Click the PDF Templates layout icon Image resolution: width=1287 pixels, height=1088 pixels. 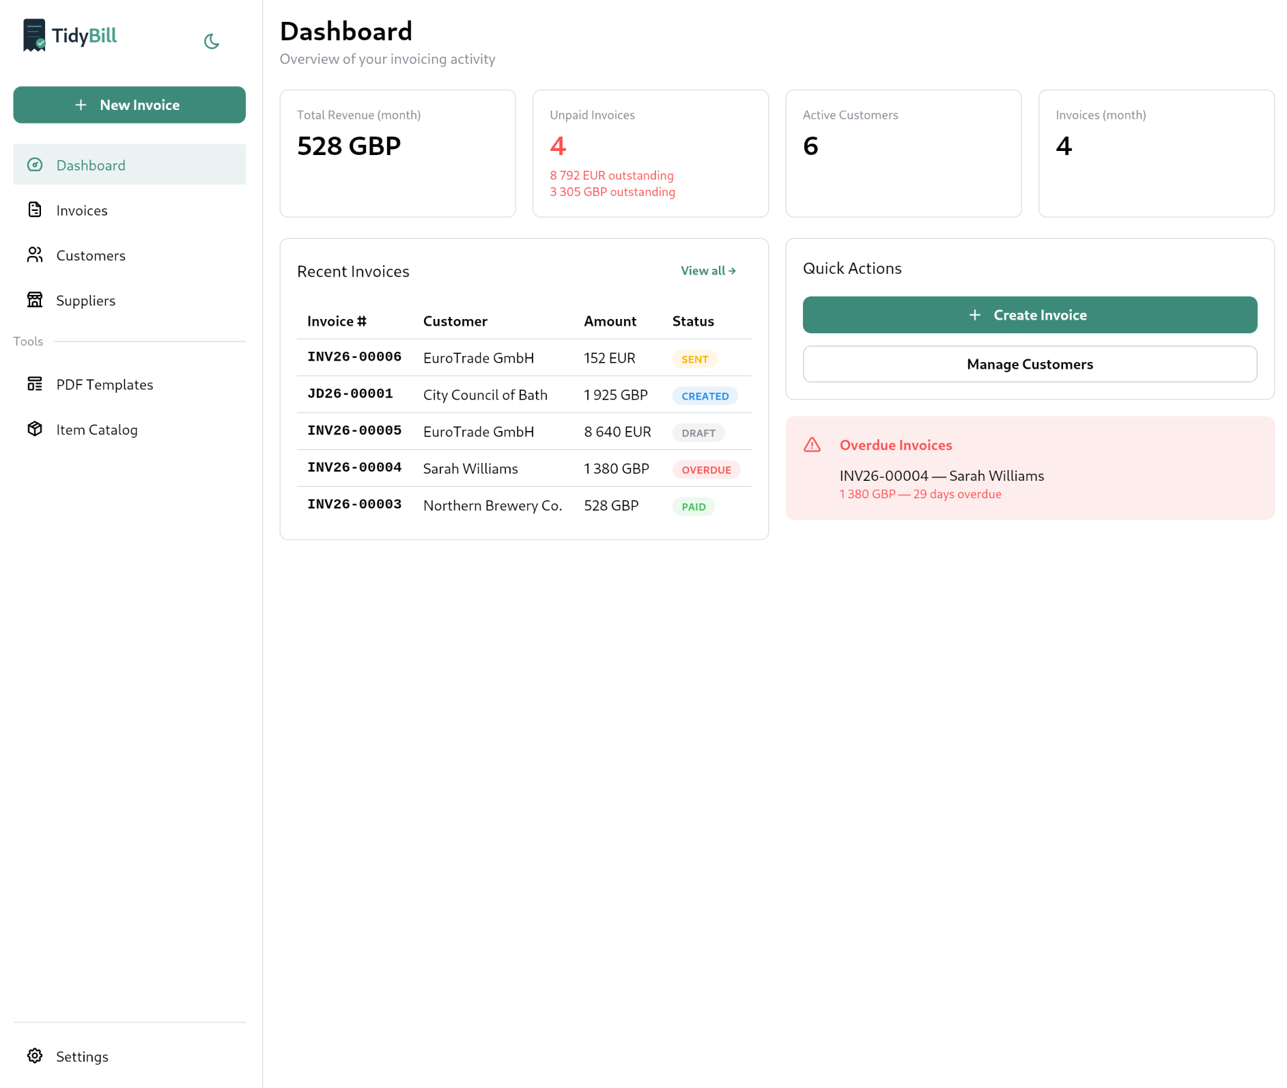click(35, 384)
